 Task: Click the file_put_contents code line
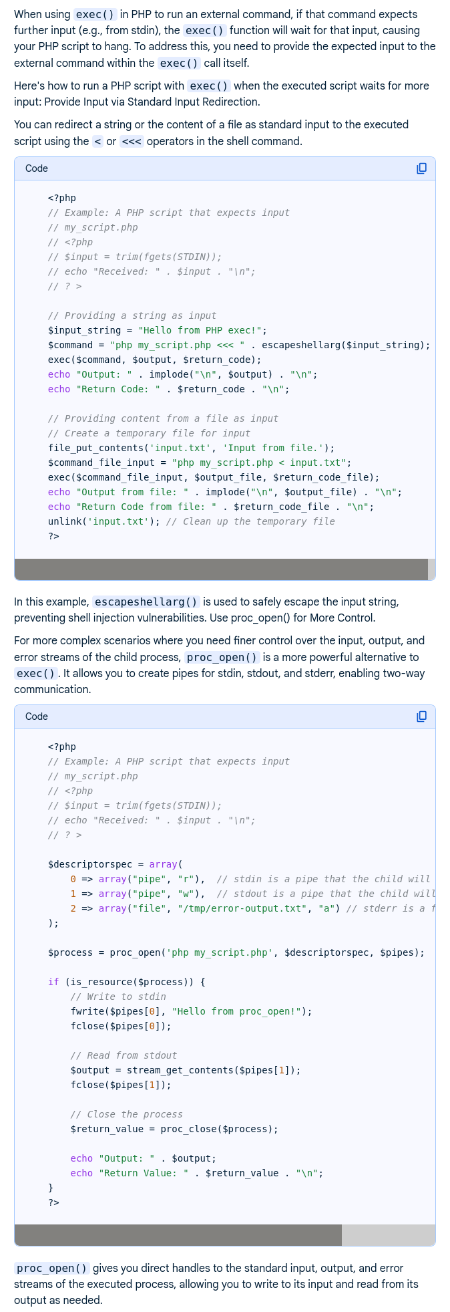[x=191, y=448]
